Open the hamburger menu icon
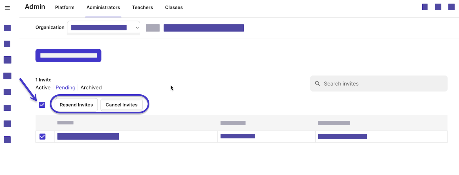 pos(7,8)
